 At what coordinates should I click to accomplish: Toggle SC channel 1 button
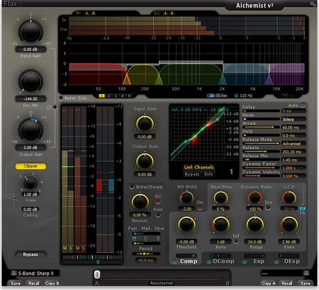tap(165, 13)
